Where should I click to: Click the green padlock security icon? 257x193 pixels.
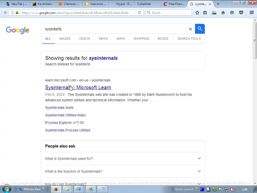coord(17,13)
